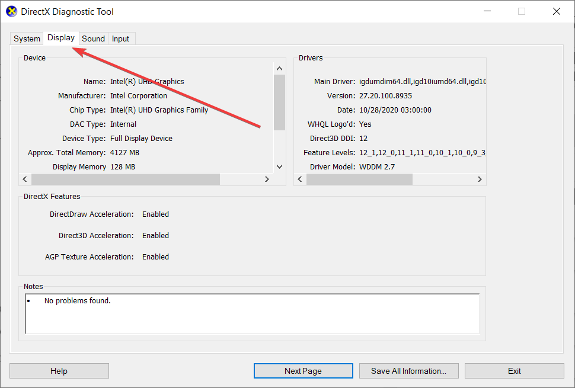Go to the Input tab
This screenshot has height=388, width=575.
pos(120,39)
